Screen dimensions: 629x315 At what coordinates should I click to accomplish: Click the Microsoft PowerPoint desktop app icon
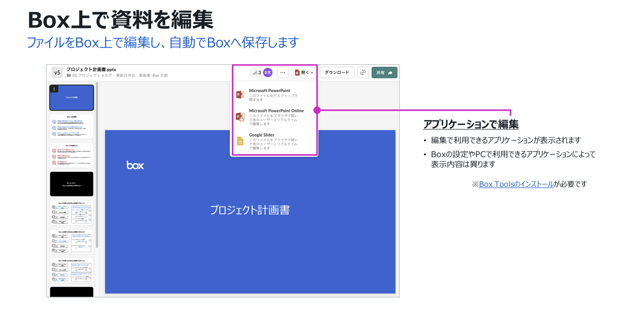pos(240,95)
